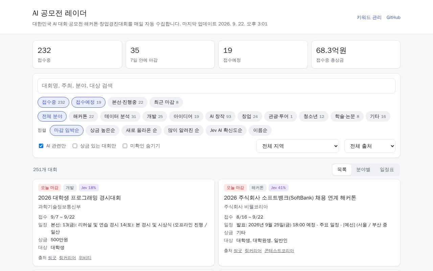Screen dimensions: 433x271
Task: Click the 과학기술정보통신부 organizer text
Action: [60, 207]
